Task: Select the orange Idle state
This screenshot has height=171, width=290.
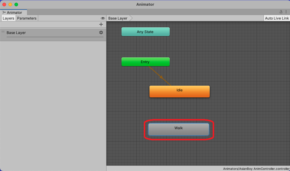Action: click(x=179, y=91)
